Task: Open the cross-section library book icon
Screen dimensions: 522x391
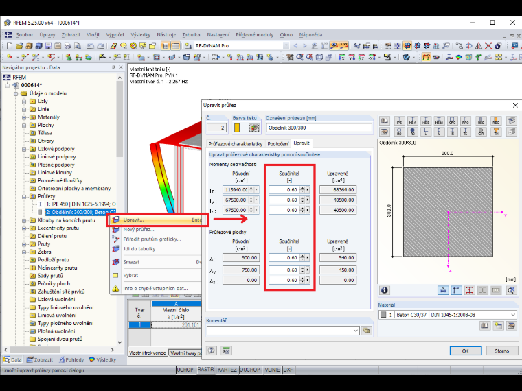Action: 384,121
